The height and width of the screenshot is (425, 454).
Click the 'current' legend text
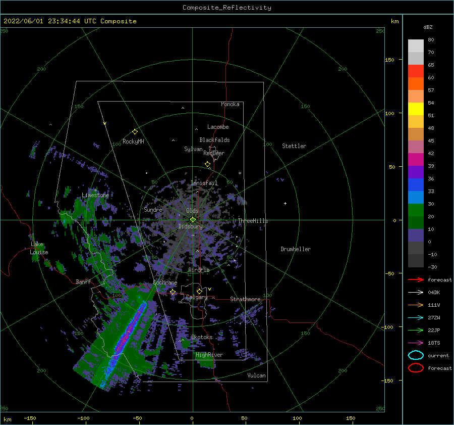point(438,355)
